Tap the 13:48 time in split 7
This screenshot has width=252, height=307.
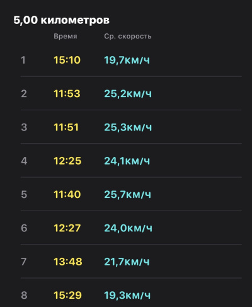point(68,262)
